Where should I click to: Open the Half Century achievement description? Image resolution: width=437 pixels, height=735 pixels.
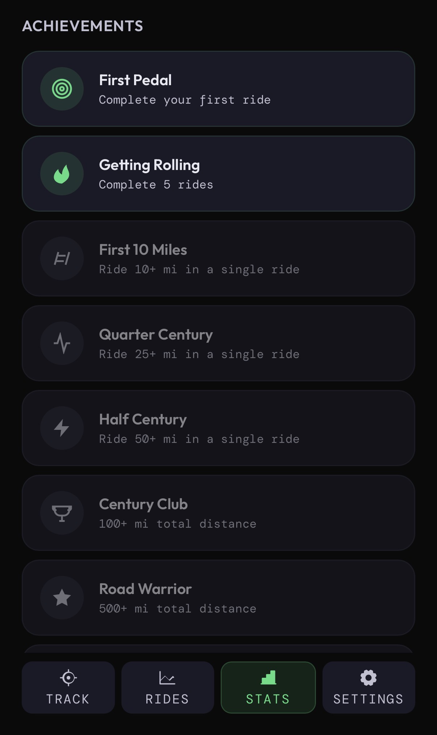pos(199,439)
